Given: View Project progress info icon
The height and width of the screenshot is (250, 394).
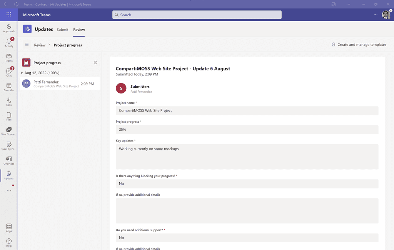Looking at the screenshot, I should point(95,63).
